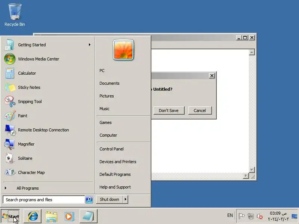Open Music library
Viewport: 299px width, 224px height.
click(123, 109)
